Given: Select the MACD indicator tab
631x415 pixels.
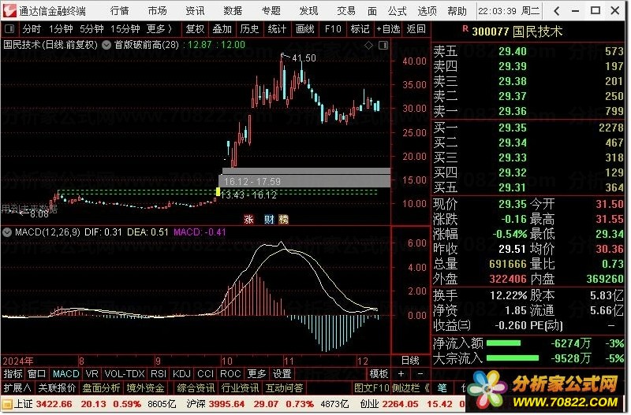Looking at the screenshot, I should pos(66,374).
